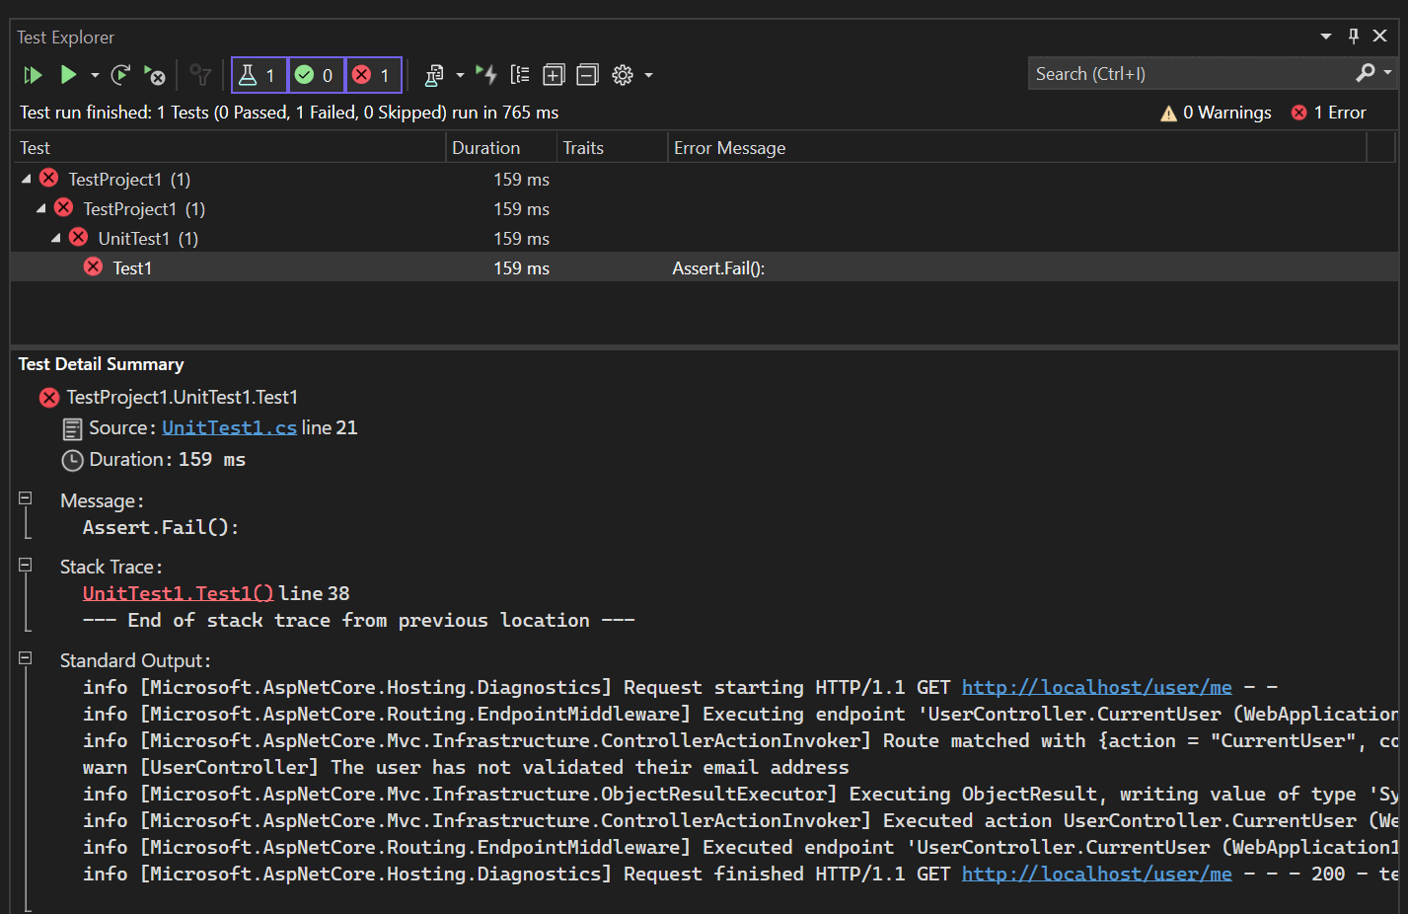Image resolution: width=1408 pixels, height=914 pixels.
Task: Collapse the UnitTest1 tree node
Action: click(56, 238)
